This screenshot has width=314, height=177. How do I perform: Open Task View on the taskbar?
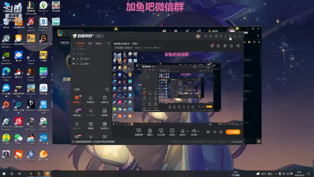tap(19, 173)
